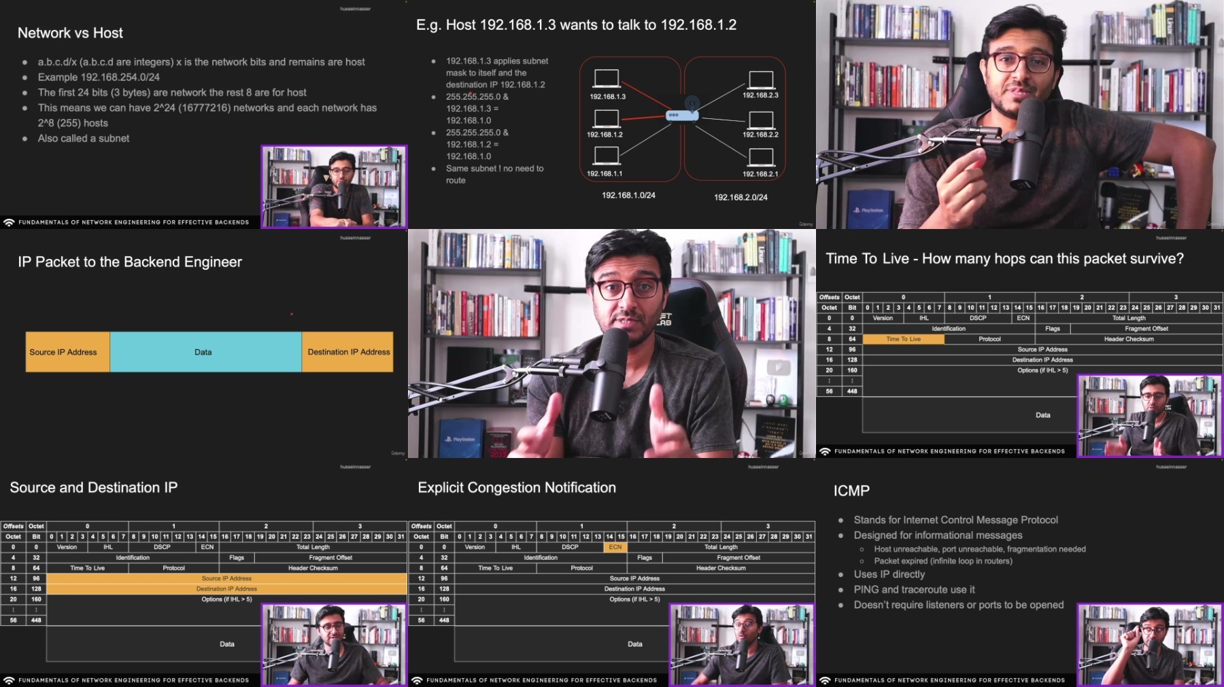
Task: Click the 'Example 192.168.254.0/24' bullet
Action: pos(99,77)
